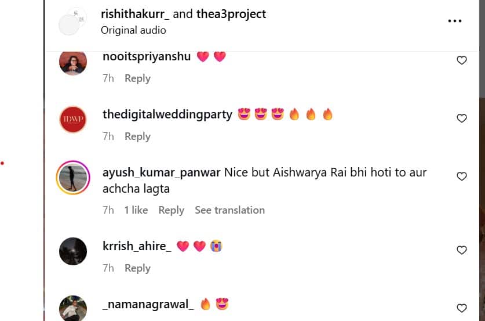Reply to thedigitalweddingparty's comment
This screenshot has height=321, width=485.
tap(138, 136)
